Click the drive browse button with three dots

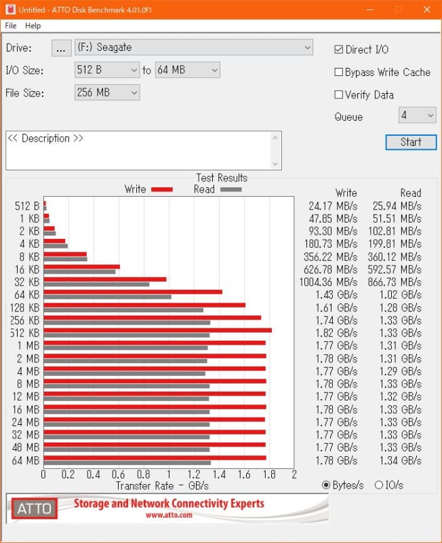61,48
